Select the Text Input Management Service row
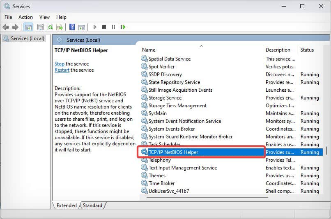Image resolution: width=331 pixels, height=219 pixels. pyautogui.click(x=231, y=168)
